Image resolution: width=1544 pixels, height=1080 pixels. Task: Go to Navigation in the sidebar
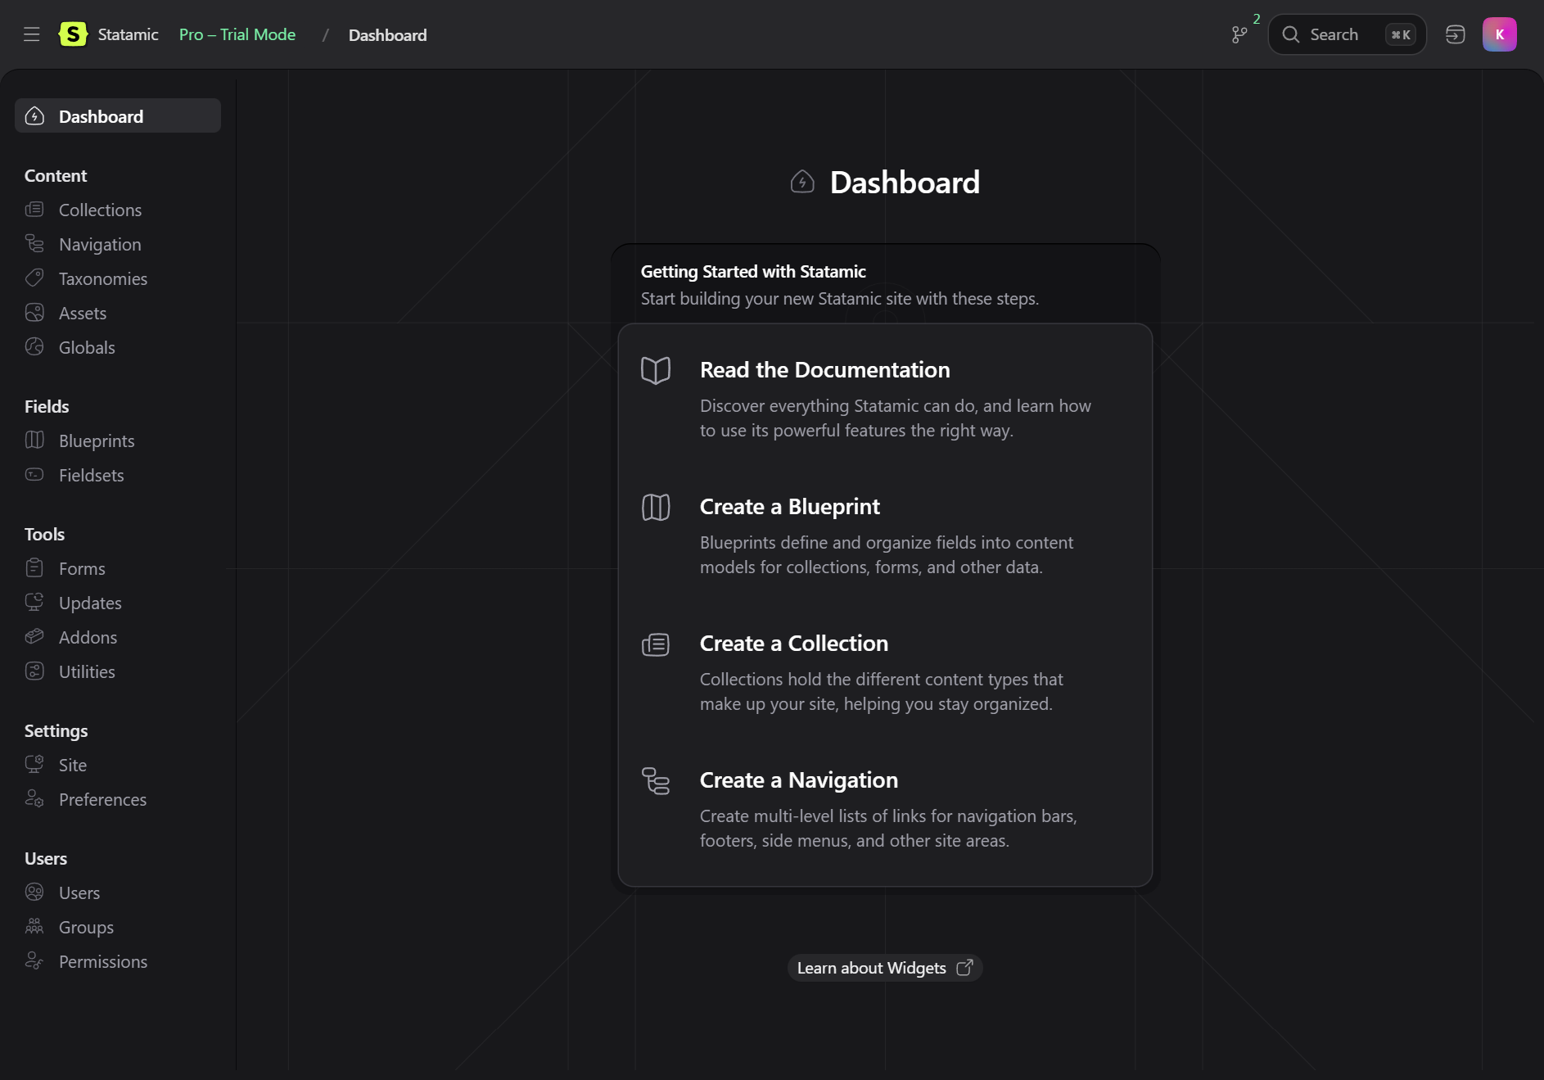(x=118, y=244)
